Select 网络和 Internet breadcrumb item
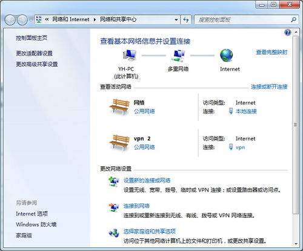Viewport: 303px width, 251px height. (71, 19)
